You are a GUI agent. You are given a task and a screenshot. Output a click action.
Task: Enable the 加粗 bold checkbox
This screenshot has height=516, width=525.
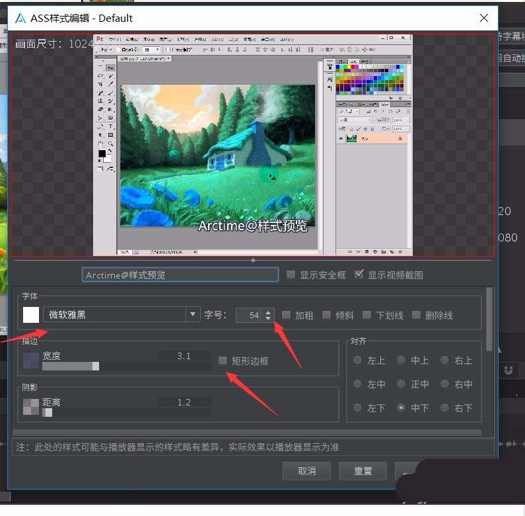(286, 315)
